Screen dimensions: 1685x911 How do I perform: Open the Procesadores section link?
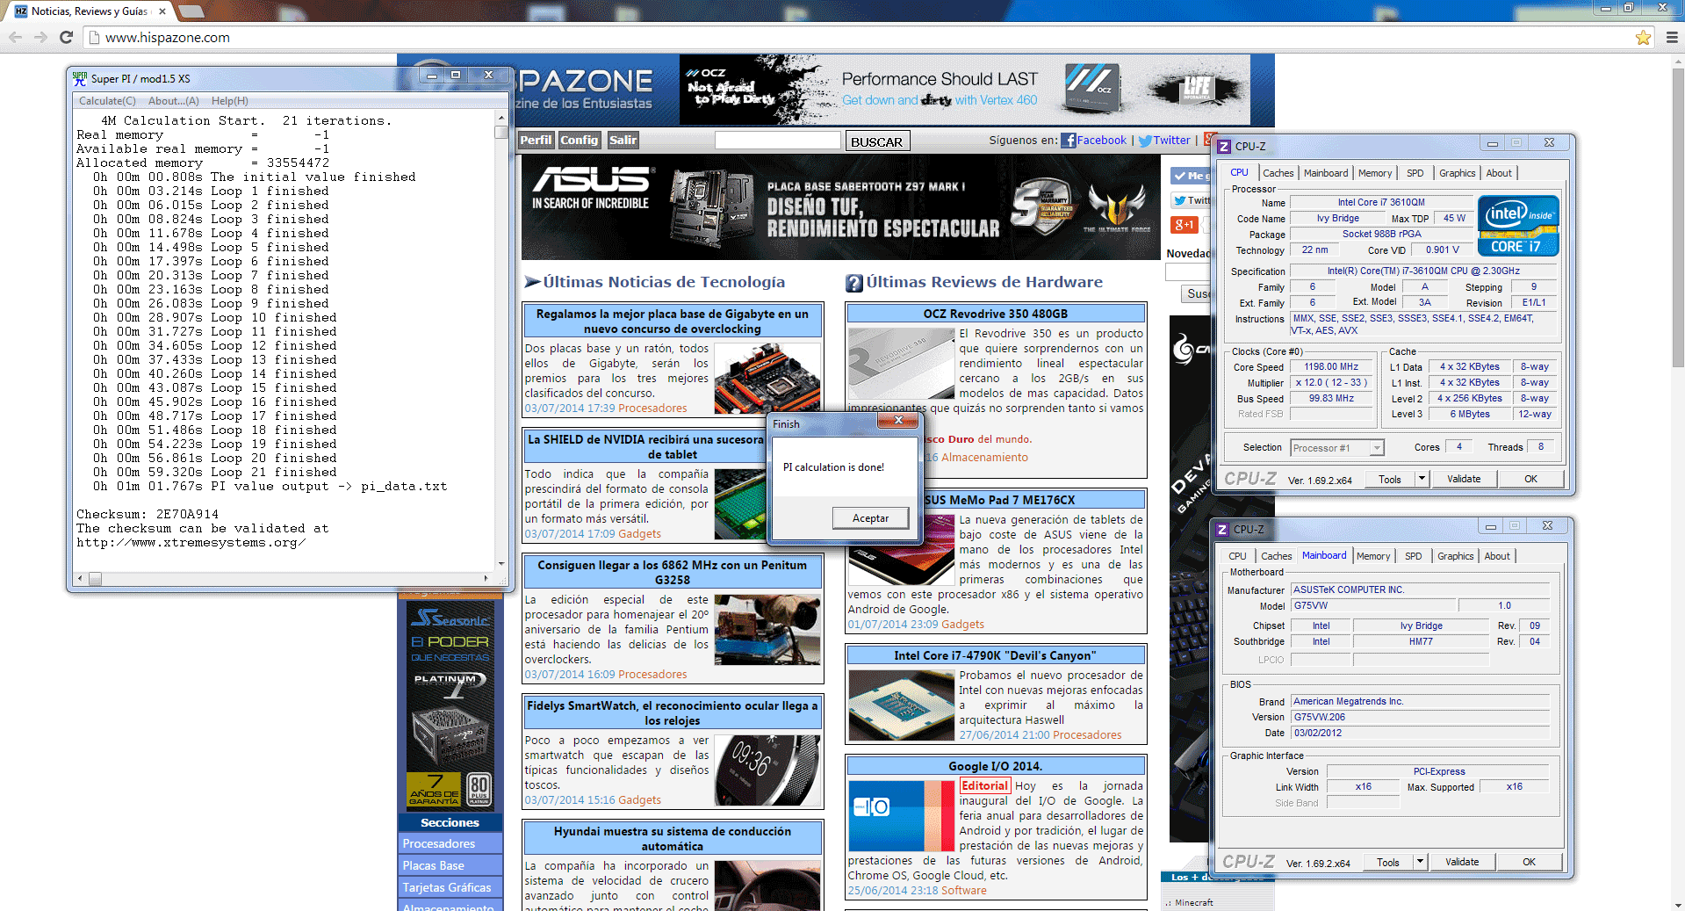439,843
